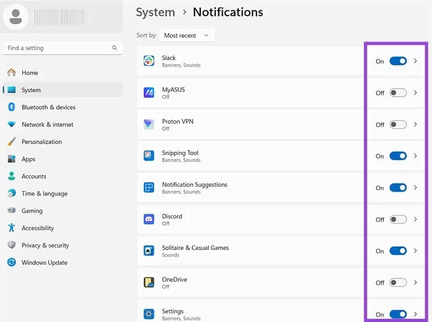432x322 pixels.
Task: Open the Sort by Most recent dropdown
Action: [x=186, y=35]
